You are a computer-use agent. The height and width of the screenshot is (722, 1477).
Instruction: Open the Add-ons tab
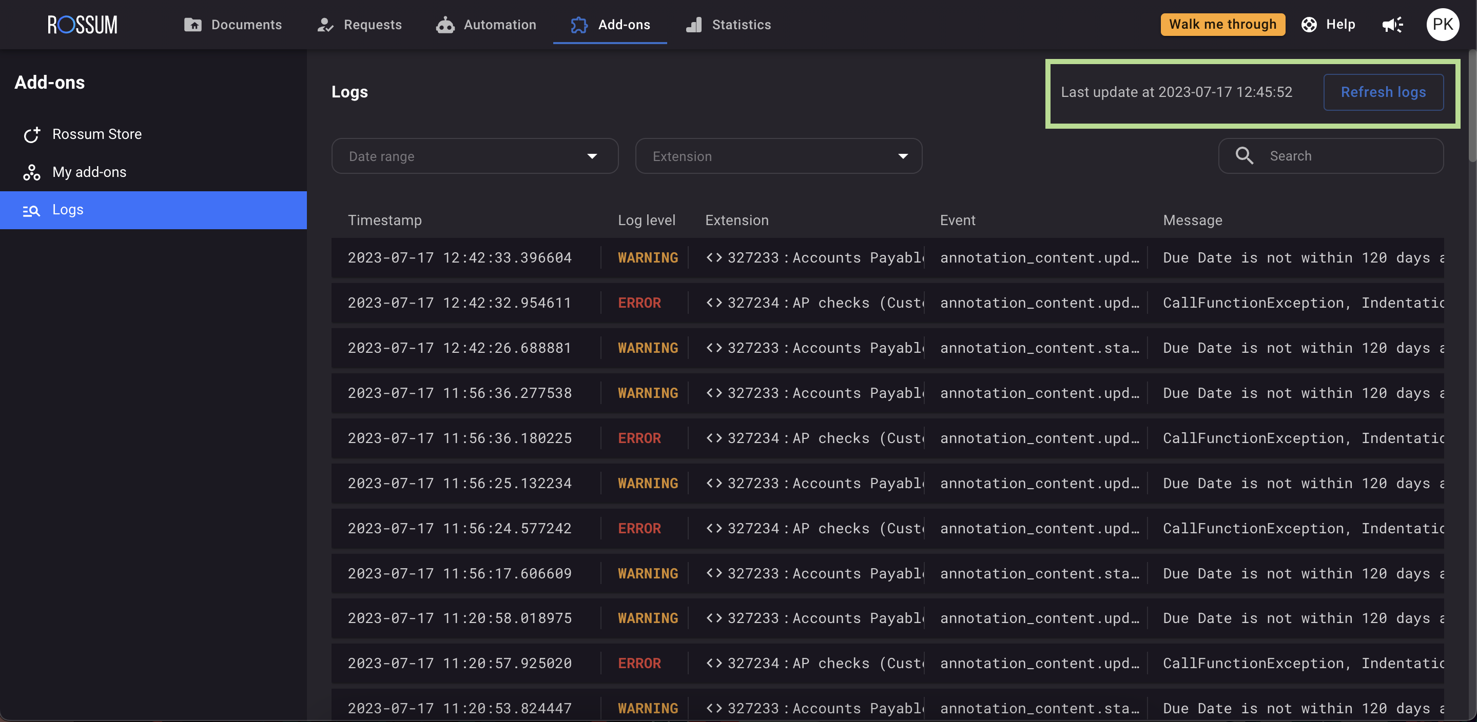click(610, 25)
